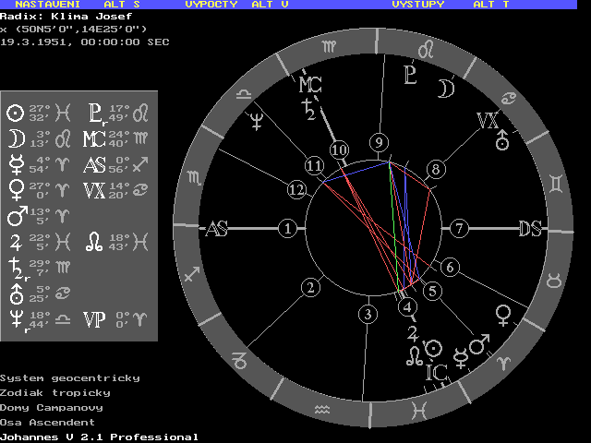591x443 pixels.
Task: Select the "Domy Campanovy" house system text
Action: click(x=51, y=407)
